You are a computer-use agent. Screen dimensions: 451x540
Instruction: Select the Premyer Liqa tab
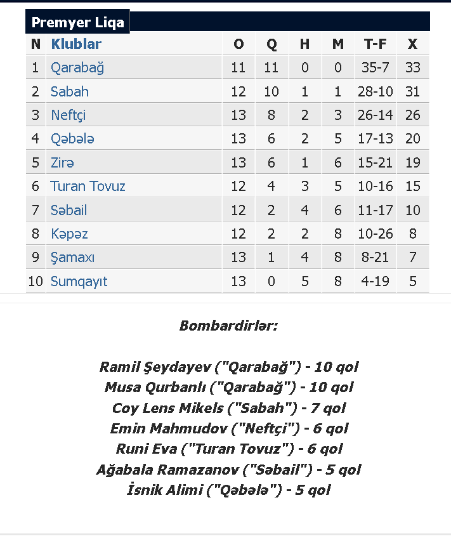click(77, 22)
